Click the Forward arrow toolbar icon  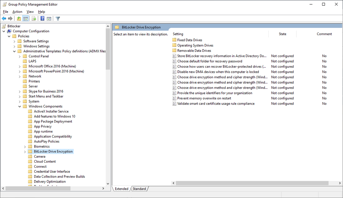click(x=10, y=19)
